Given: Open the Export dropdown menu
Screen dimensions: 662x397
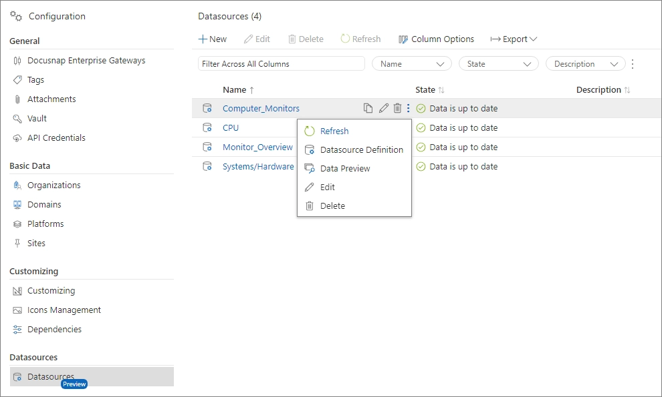Looking at the screenshot, I should tap(514, 39).
